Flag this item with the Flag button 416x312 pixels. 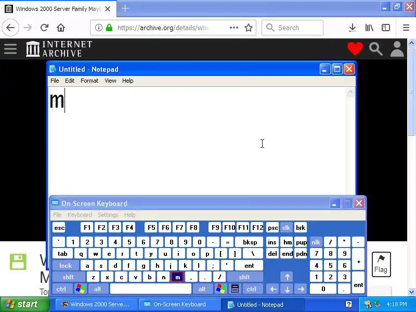click(381, 264)
